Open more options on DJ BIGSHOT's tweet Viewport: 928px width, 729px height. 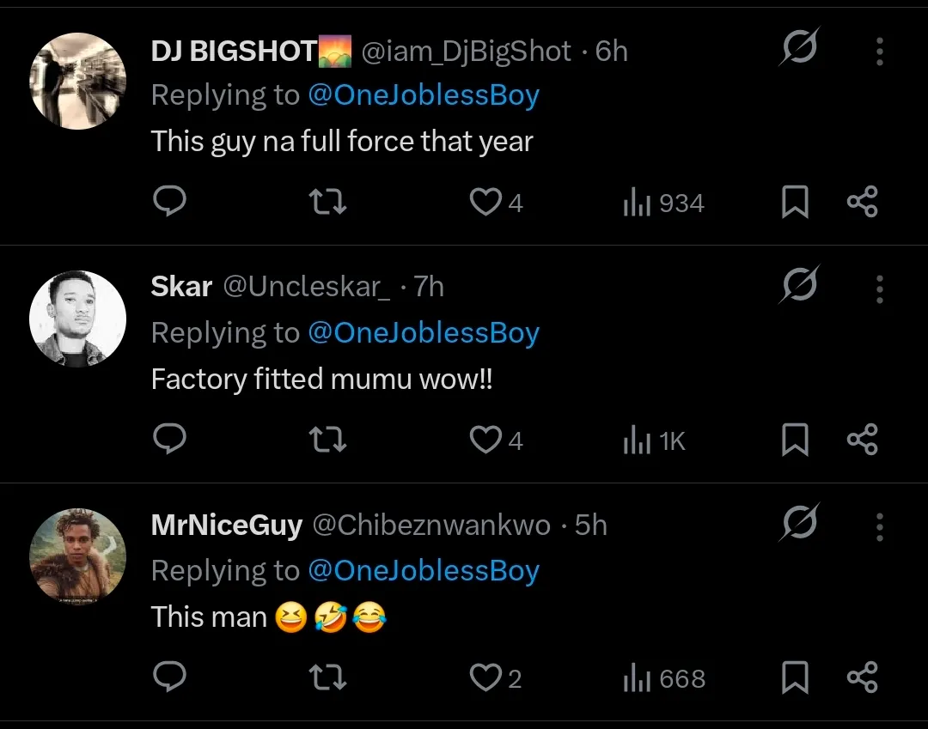click(880, 52)
